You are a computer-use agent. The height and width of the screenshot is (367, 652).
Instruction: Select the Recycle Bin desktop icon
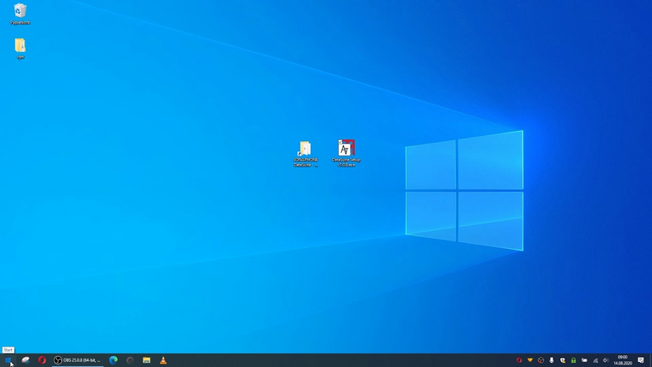(x=20, y=12)
